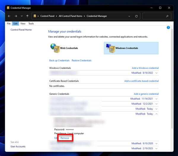This screenshot has width=178, height=156.
Task: Close the Credential Manager window
Action: [169, 8]
